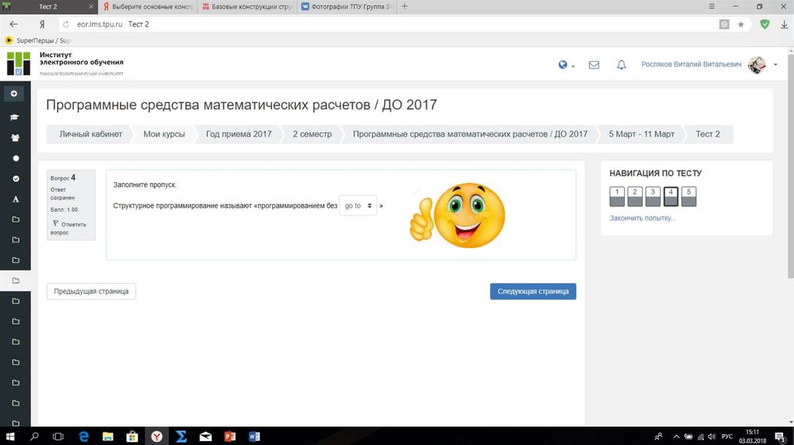Screen dimensions: 794x445
Task: Open the sidebar graduation cap icon
Action: pyautogui.click(x=15, y=117)
